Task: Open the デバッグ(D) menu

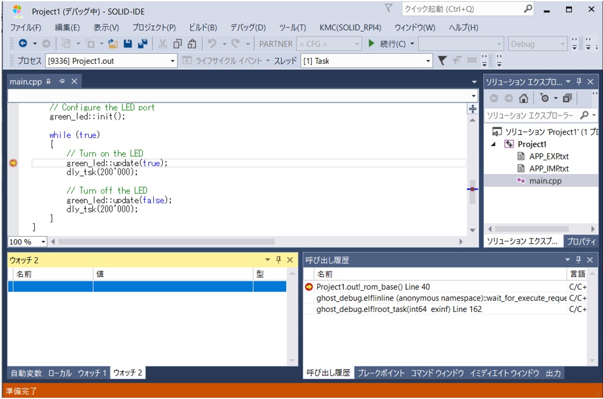Action: 247,27
